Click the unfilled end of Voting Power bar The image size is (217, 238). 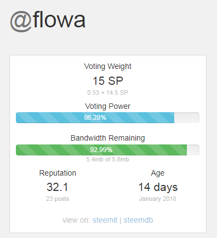pyautogui.click(x=187, y=118)
